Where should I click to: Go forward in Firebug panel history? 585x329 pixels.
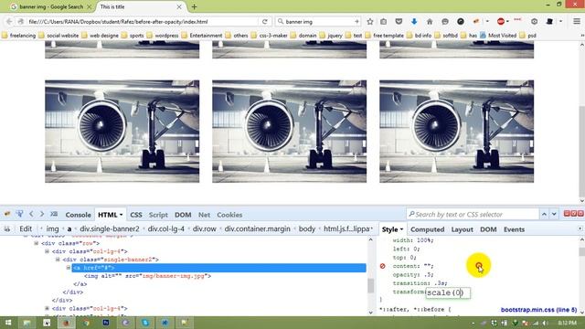click(42, 214)
